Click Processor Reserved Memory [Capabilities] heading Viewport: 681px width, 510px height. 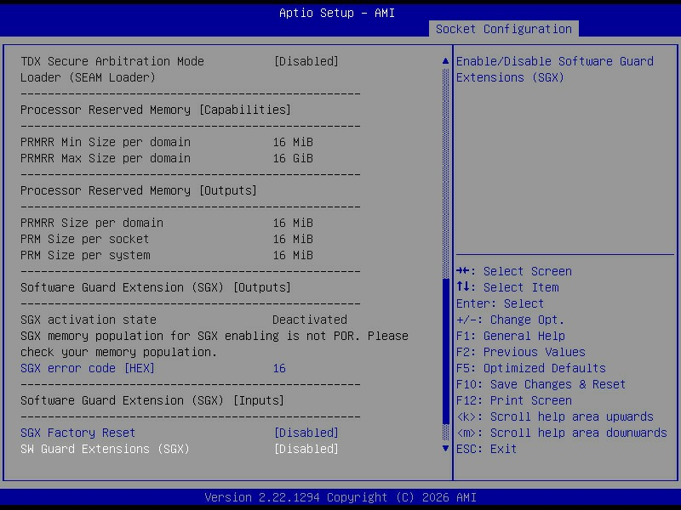(156, 110)
